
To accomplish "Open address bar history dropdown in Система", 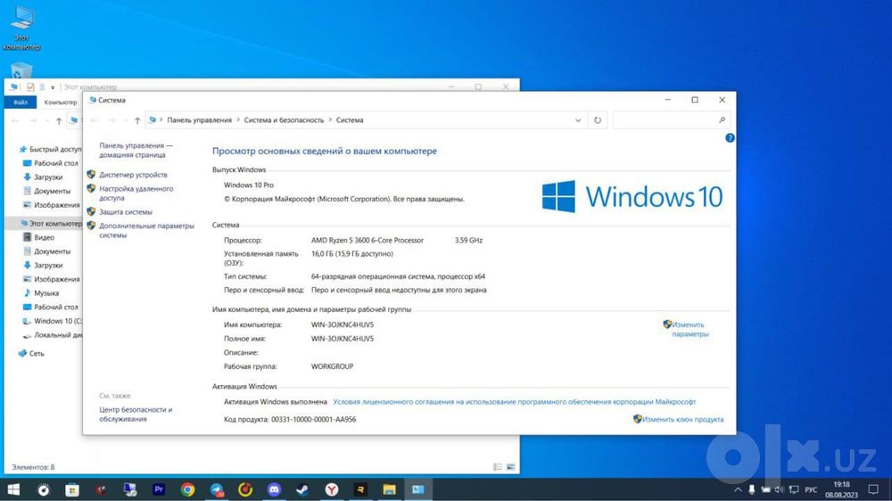I will pyautogui.click(x=578, y=120).
